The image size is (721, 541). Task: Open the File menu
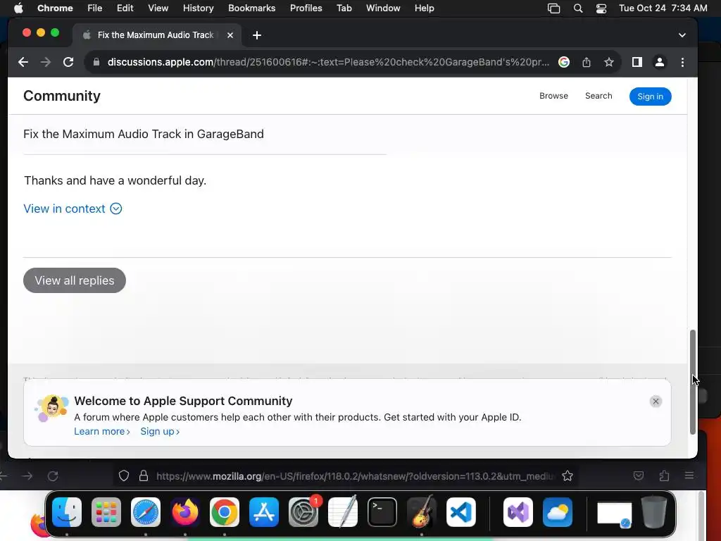pos(95,8)
